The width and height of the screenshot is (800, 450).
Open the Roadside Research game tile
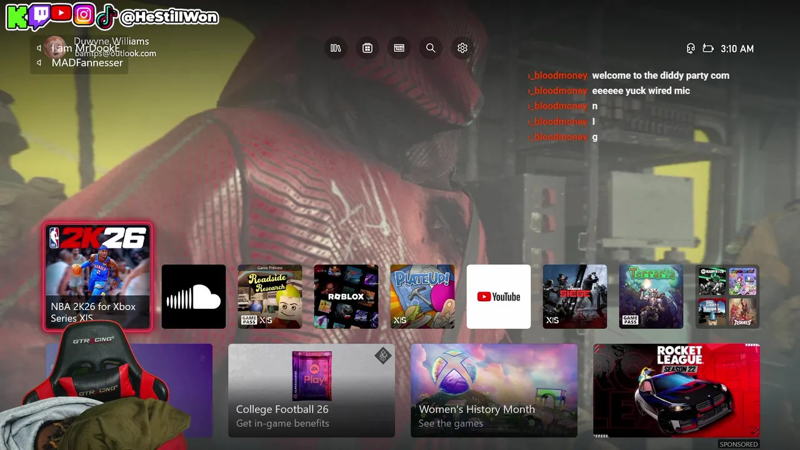(x=270, y=296)
